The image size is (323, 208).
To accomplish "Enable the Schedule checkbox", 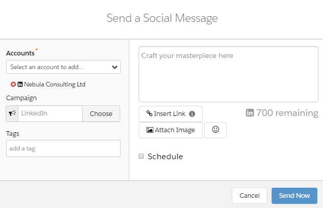I will [141, 156].
